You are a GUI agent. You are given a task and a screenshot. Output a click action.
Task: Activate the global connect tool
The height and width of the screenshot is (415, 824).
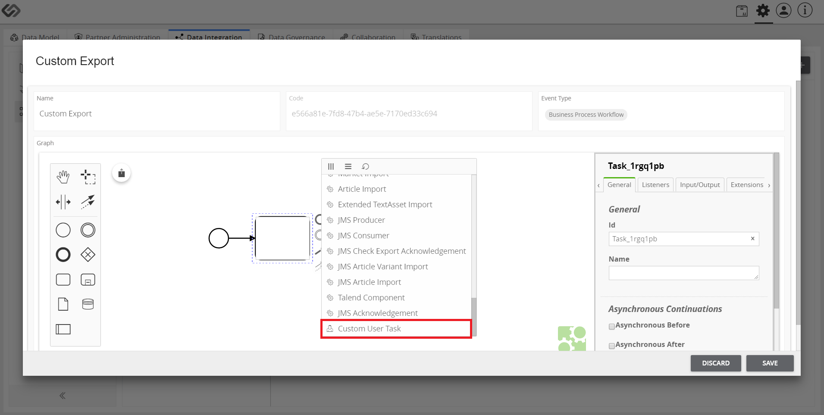(88, 202)
